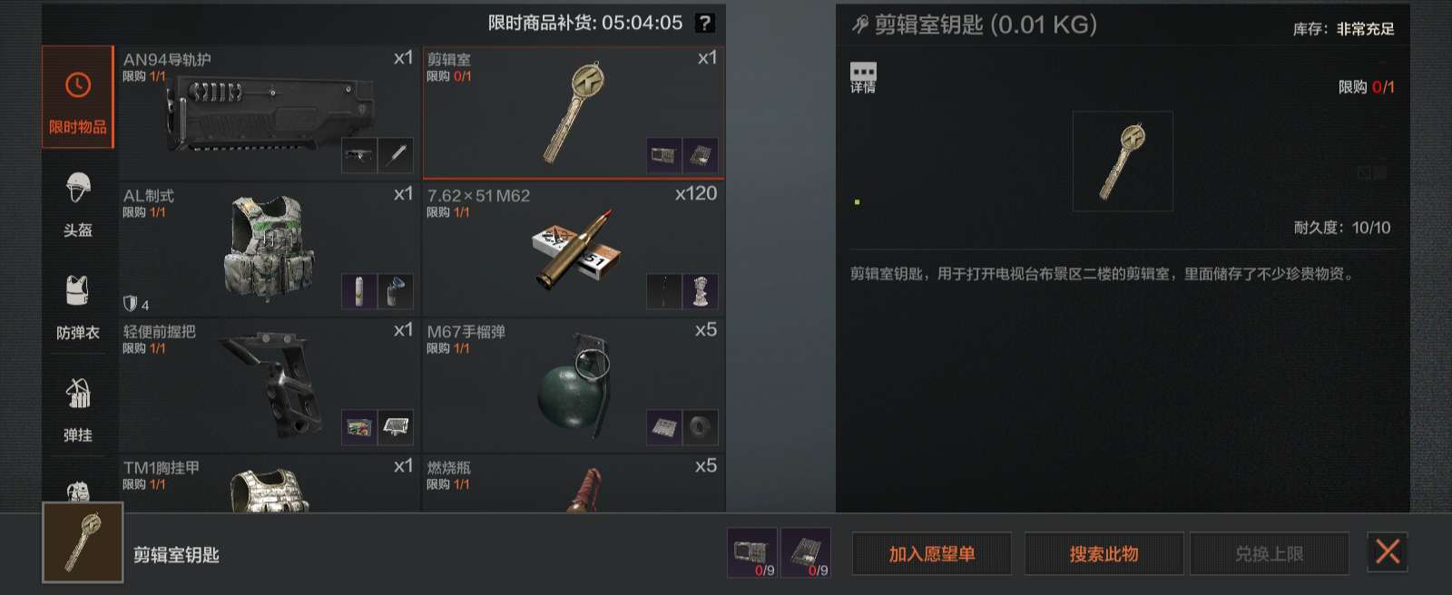Select the 防弹衣 armor vest category

coord(78,307)
